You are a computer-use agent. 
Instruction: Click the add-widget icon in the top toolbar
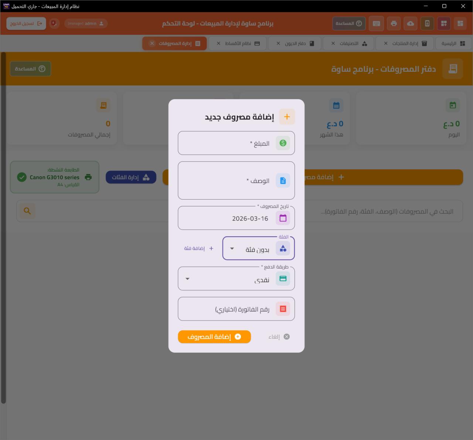[444, 23]
